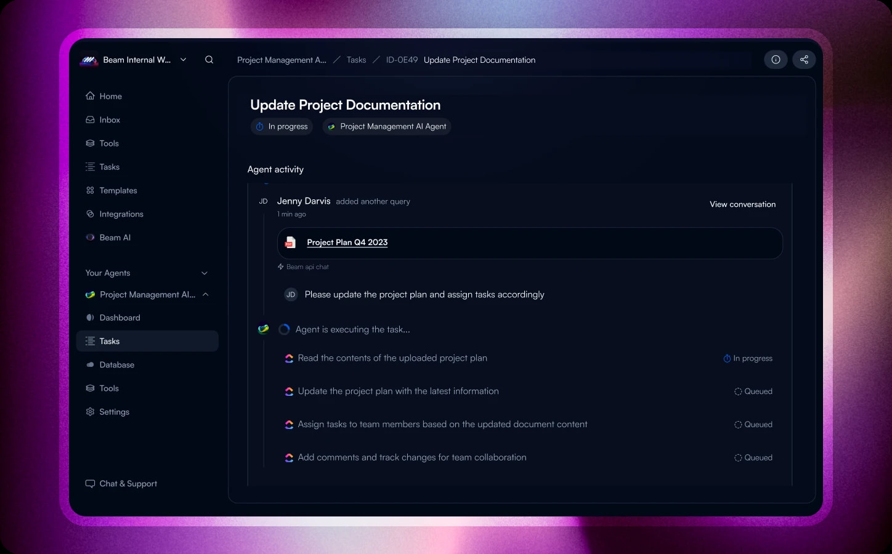The width and height of the screenshot is (892, 554).
Task: Open Beam AI in the sidebar
Action: click(x=115, y=237)
